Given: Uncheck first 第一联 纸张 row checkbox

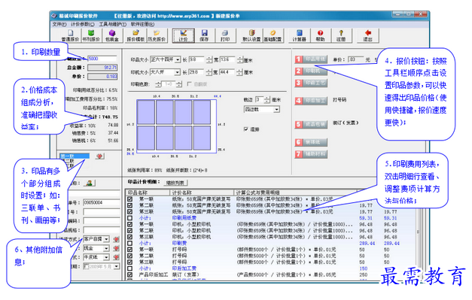Looking at the screenshot, I should click(x=129, y=199).
